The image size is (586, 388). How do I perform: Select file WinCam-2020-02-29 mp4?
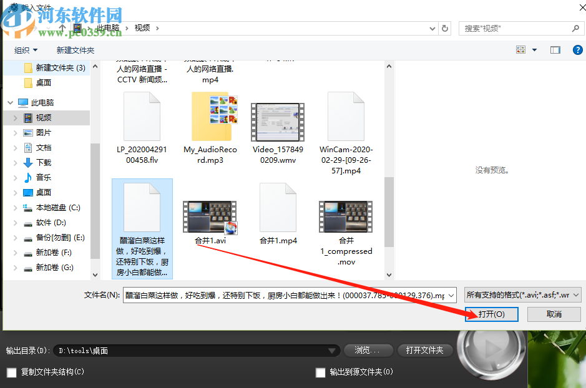[346, 133]
